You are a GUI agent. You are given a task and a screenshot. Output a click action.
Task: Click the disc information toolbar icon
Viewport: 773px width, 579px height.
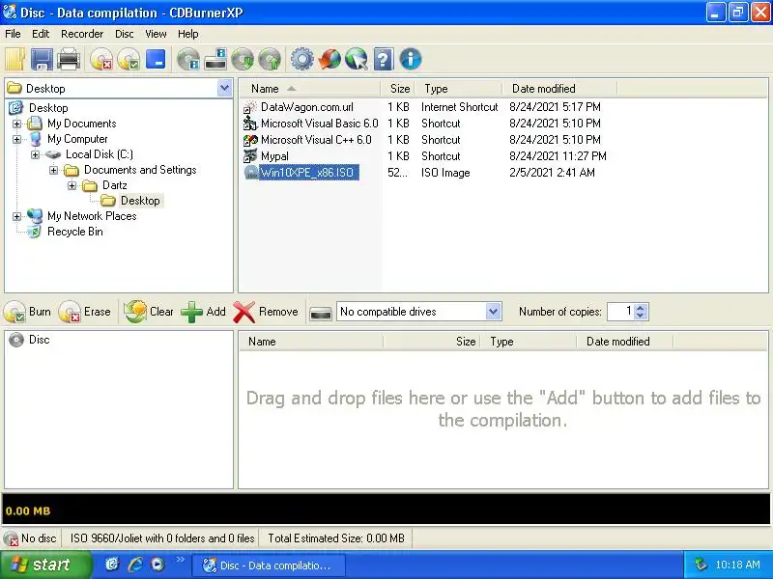click(188, 60)
